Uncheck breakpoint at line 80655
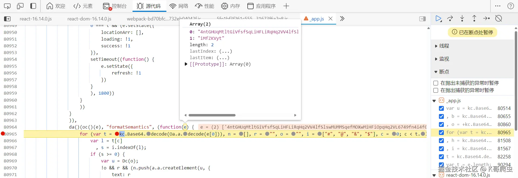518x178 pixels. pos(441,116)
